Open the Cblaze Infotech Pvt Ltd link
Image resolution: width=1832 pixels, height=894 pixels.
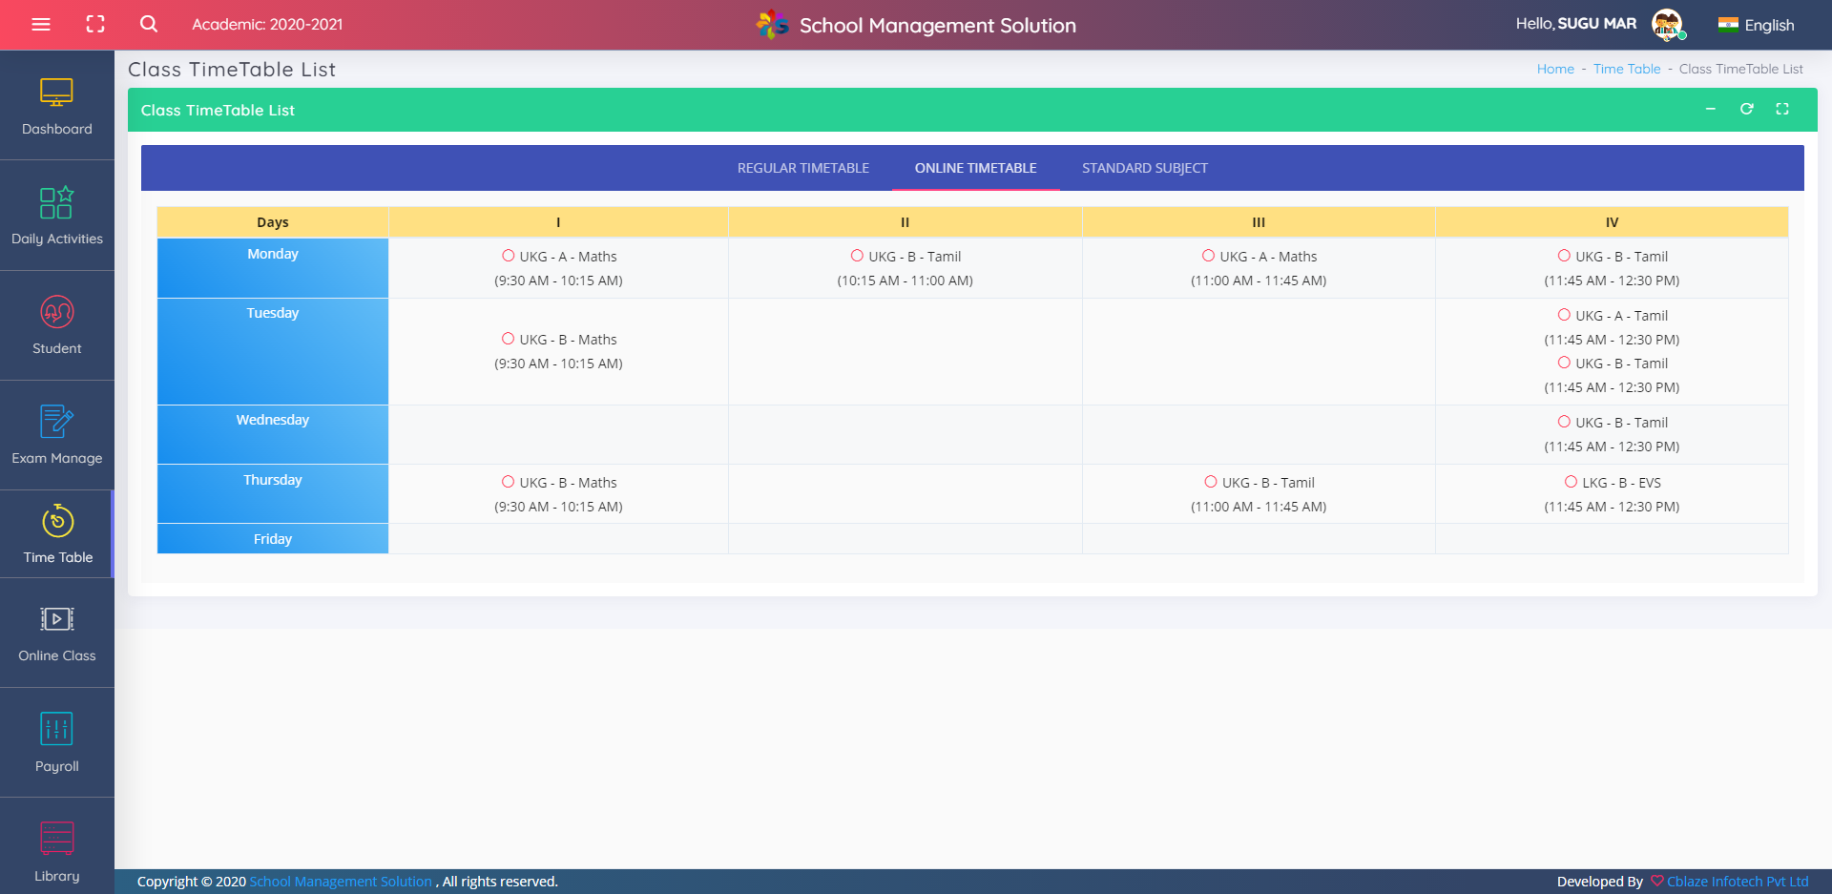(x=1737, y=881)
